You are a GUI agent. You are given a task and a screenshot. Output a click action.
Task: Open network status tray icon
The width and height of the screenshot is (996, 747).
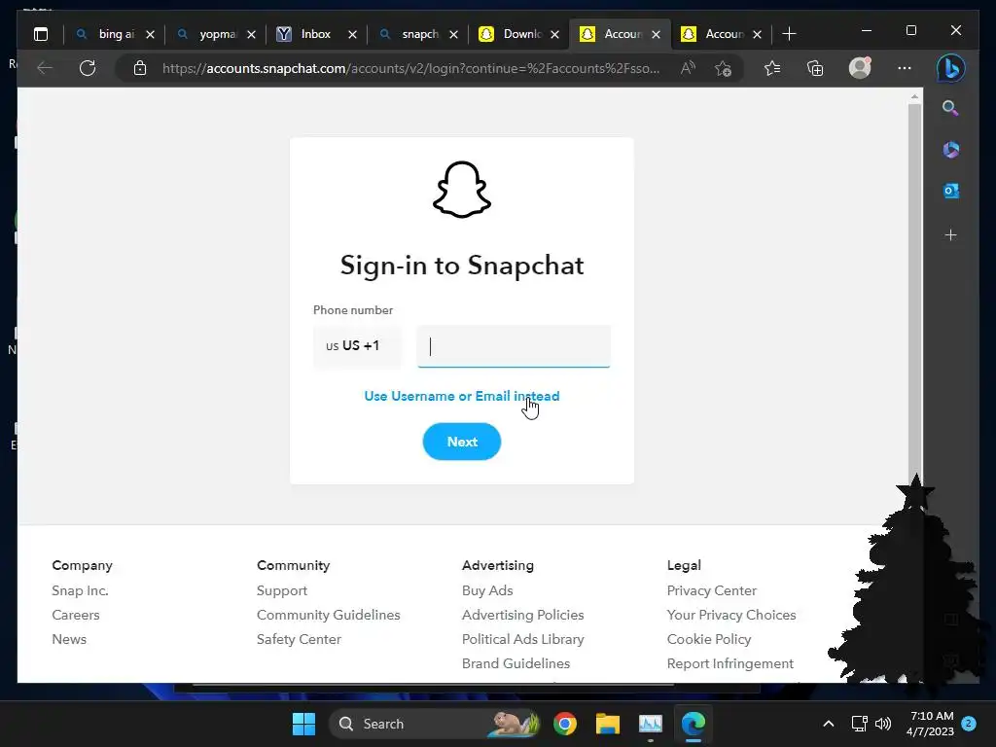click(860, 724)
